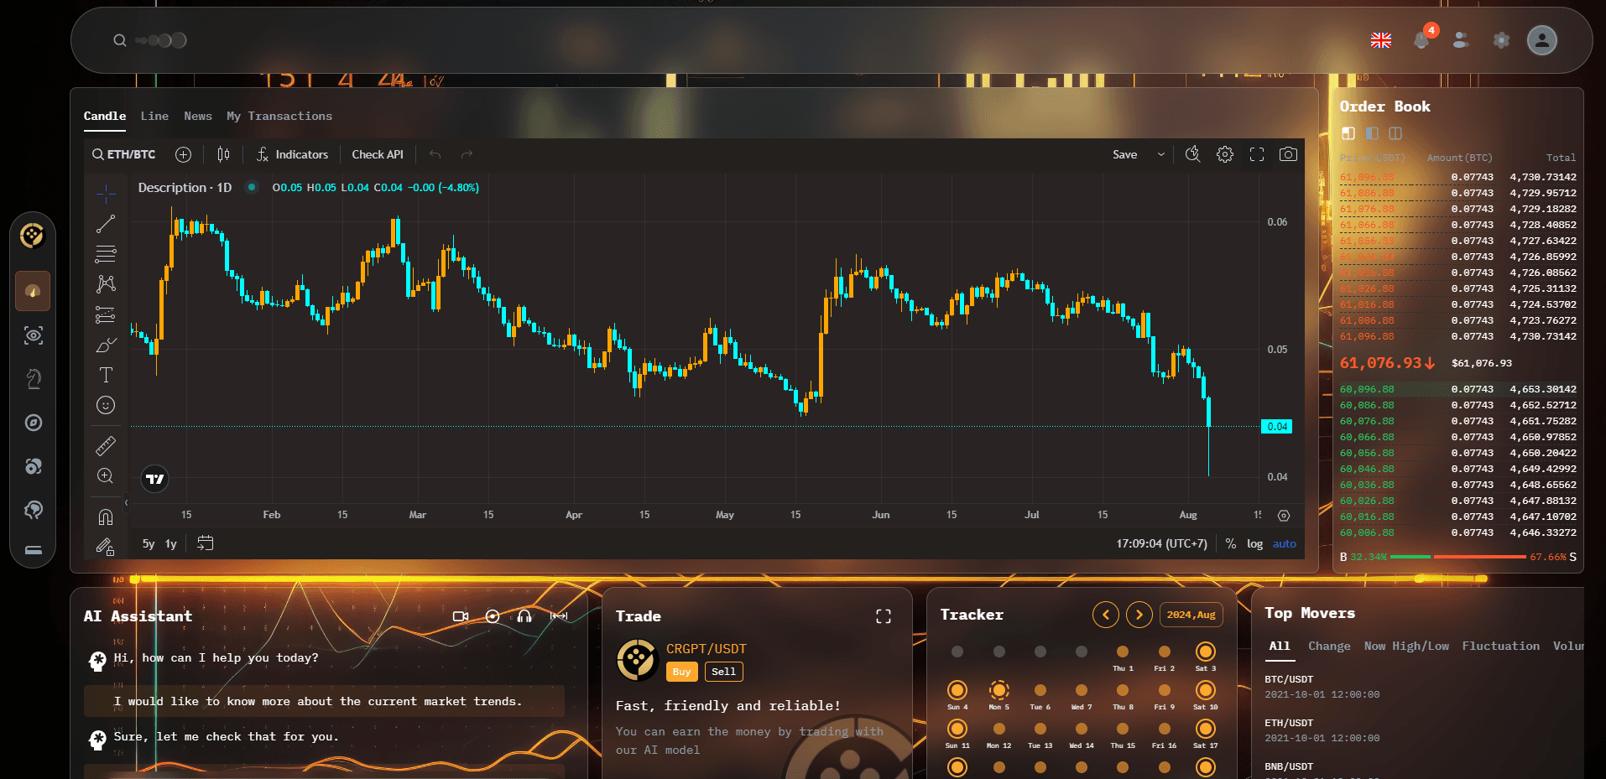Click the headphones audio icon in AI Assistant
Viewport: 1606px width, 779px height.
(524, 616)
